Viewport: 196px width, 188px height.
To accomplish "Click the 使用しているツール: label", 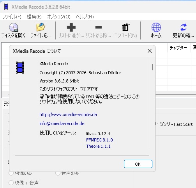I will pos(58,133).
